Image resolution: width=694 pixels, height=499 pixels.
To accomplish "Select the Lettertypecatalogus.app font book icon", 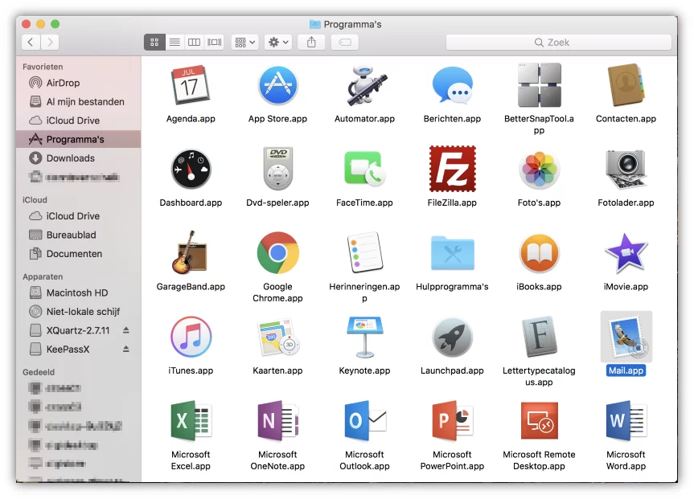I will coord(539,337).
